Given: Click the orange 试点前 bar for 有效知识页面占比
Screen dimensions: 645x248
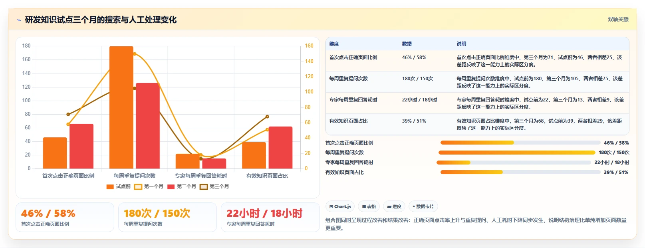Looking at the screenshot, I should pyautogui.click(x=254, y=155).
